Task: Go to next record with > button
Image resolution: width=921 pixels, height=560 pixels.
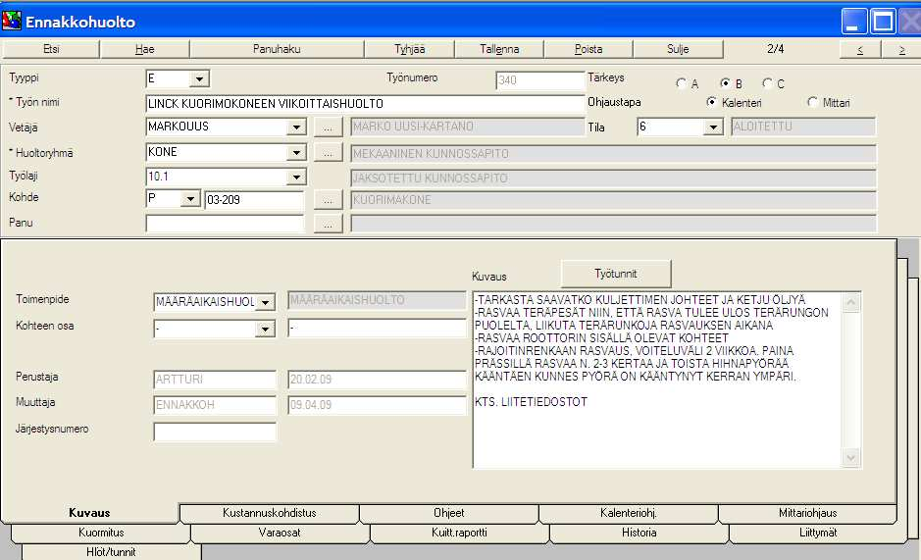Action: 901,49
